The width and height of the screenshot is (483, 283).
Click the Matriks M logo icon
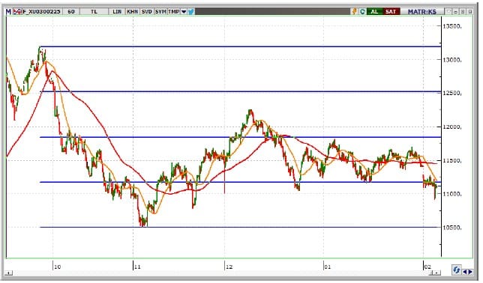tap(9, 12)
